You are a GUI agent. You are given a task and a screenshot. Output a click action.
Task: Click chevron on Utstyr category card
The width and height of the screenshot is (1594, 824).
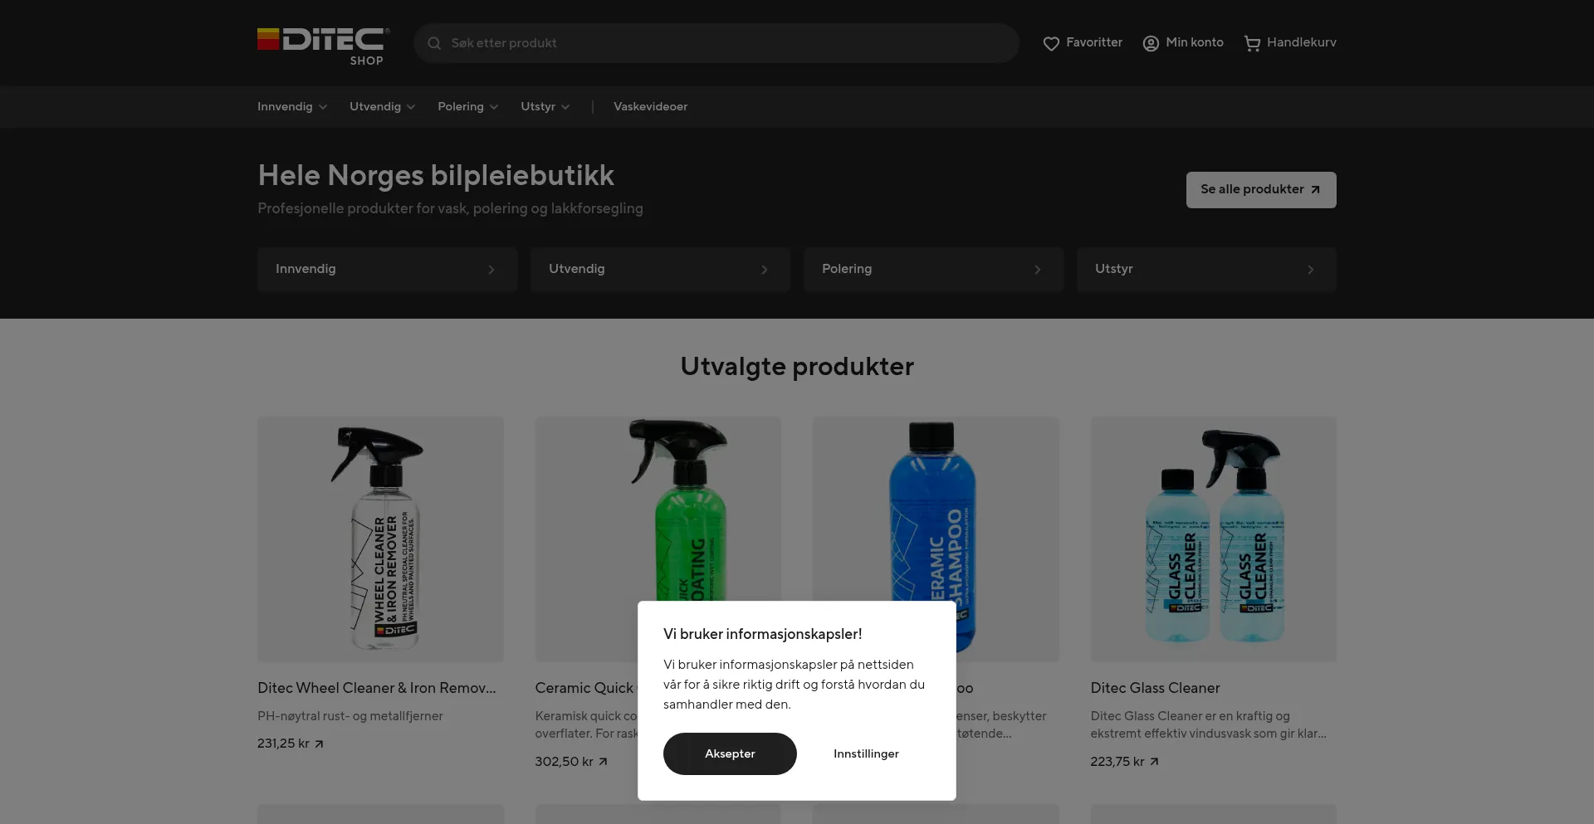pyautogui.click(x=1311, y=270)
